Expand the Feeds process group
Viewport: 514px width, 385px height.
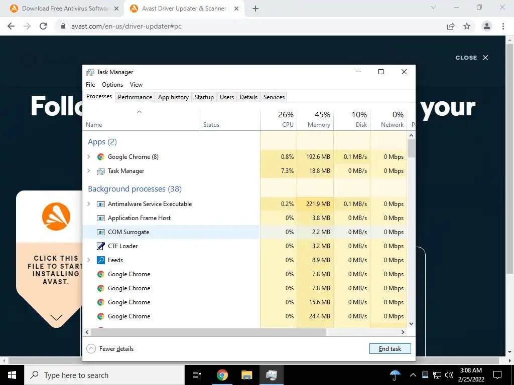coord(88,260)
